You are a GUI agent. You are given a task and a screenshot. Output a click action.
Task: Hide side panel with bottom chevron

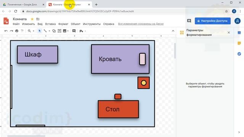239,132
